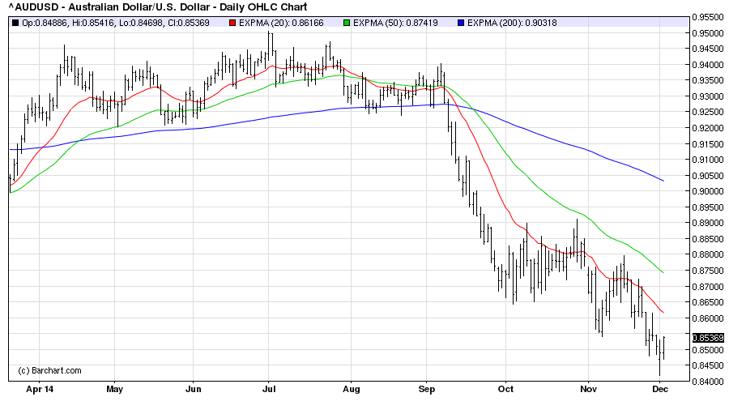The image size is (729, 414).
Task: Click the end of the red EXPMA 20 line
Action: click(663, 312)
